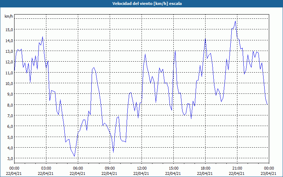The height and width of the screenshot is (177, 283).
Task: Click the 22/04/21 date under 03:00
Action: 46,173
